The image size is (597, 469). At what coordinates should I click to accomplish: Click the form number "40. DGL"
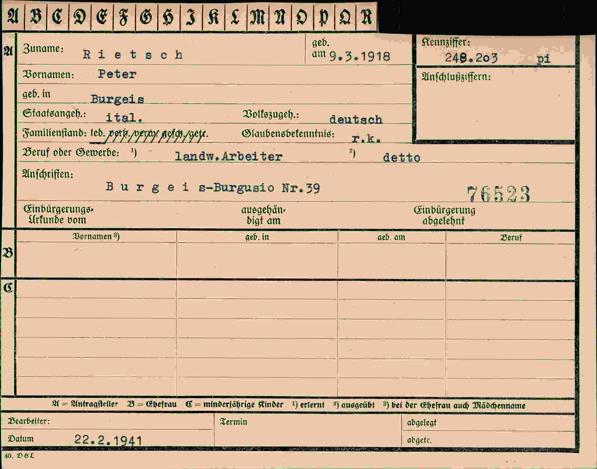(19, 456)
